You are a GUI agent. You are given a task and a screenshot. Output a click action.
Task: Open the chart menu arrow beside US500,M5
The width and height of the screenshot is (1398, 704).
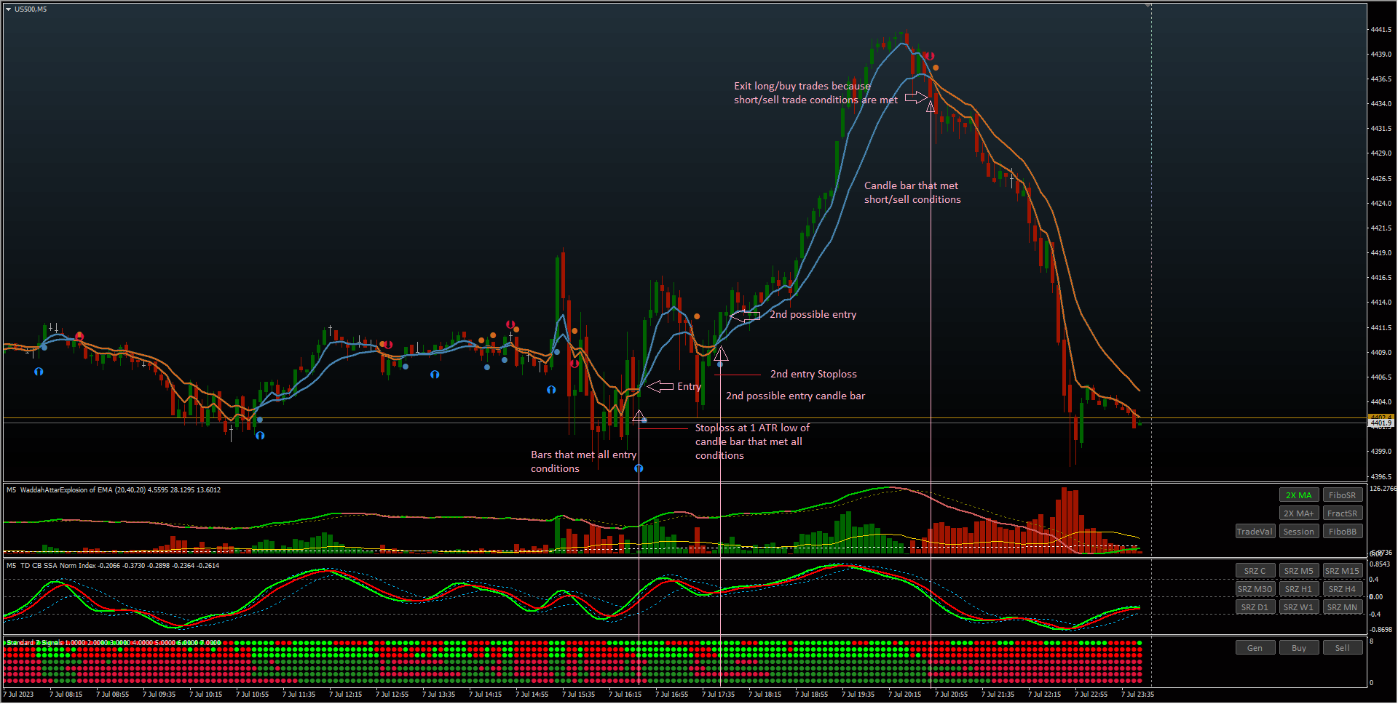click(x=8, y=9)
